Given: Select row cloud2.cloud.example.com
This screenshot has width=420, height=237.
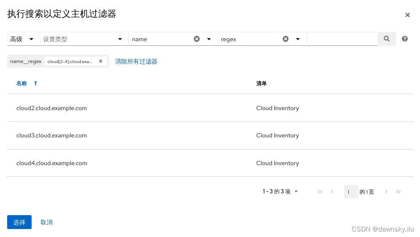Looking at the screenshot, I should tap(210, 108).
